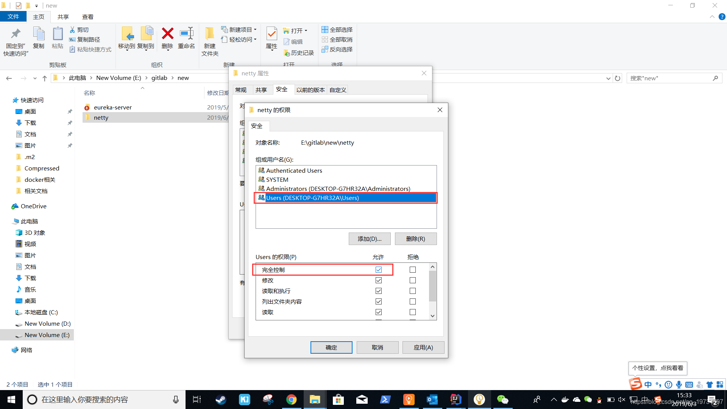Switch to the Share (共享) ribbon tab

(x=63, y=17)
